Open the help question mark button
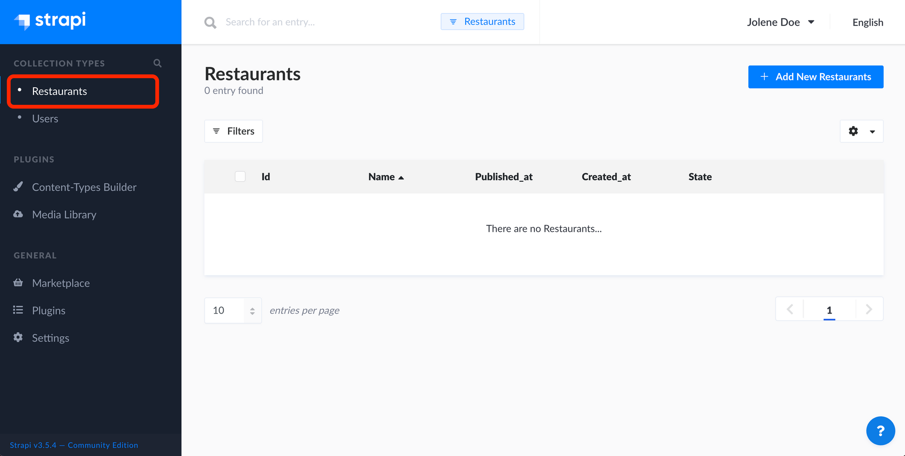905x456 pixels. [880, 431]
